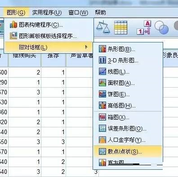Screen dimensions: 178x177
Task: Choose 图表构建程序(C)... entry
Action: 49,25
